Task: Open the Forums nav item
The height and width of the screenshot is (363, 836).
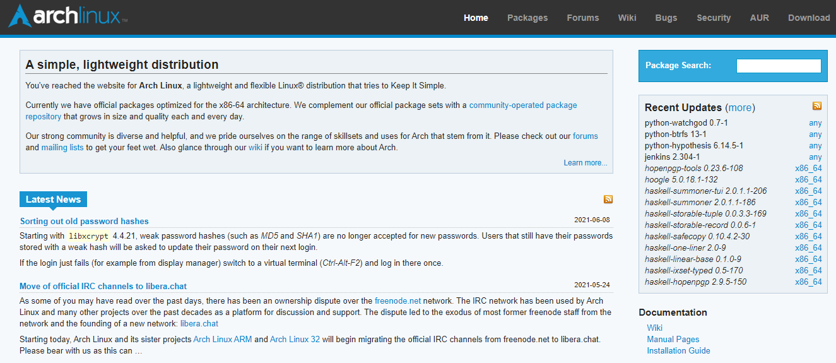Action: 583,18
